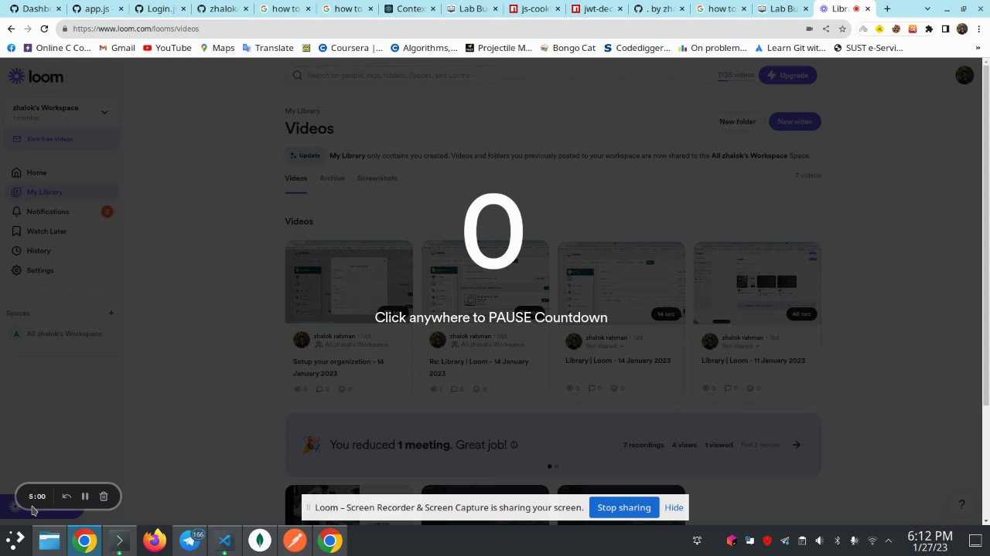The width and height of the screenshot is (990, 556).
Task: Open the help question mark button
Action: pyautogui.click(x=961, y=504)
